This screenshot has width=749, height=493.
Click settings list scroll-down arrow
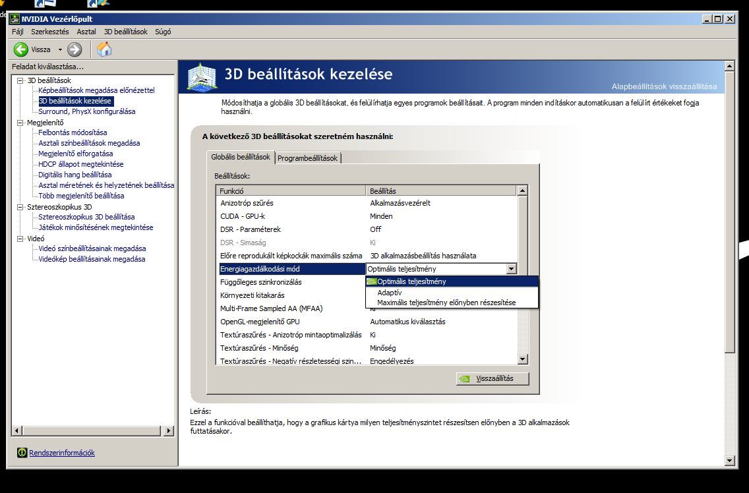click(x=522, y=359)
